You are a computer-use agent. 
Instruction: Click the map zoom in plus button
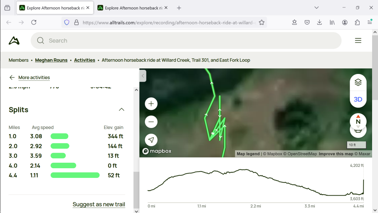coord(151,104)
